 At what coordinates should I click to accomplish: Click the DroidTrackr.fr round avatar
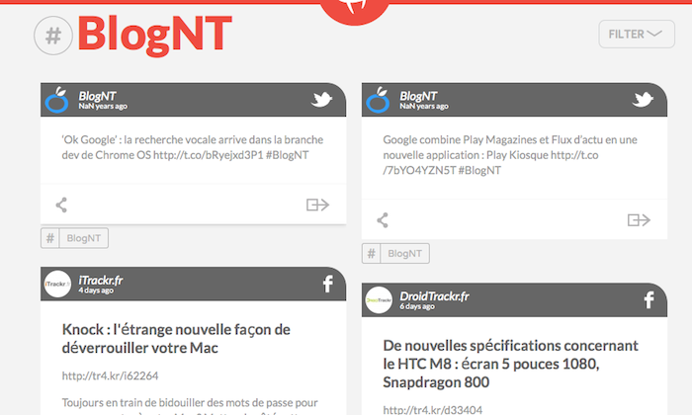379,300
